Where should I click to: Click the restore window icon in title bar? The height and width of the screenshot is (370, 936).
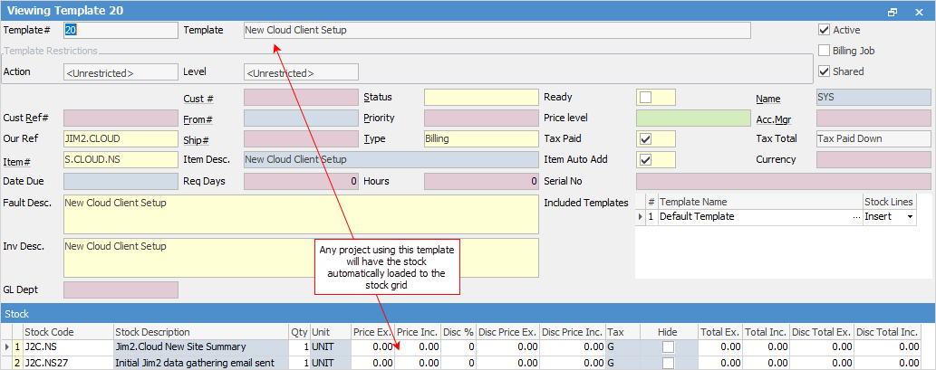893,11
